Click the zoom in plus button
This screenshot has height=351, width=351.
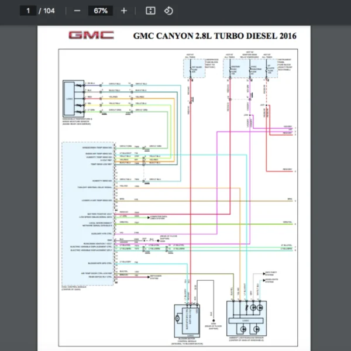coord(123,11)
